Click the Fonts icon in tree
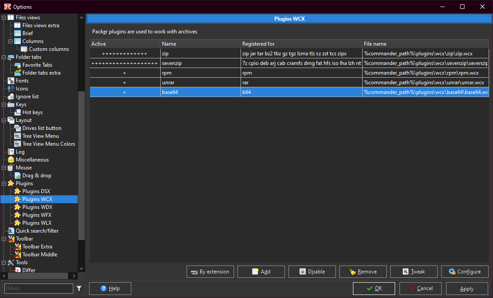The width and height of the screenshot is (493, 298). tap(11, 81)
